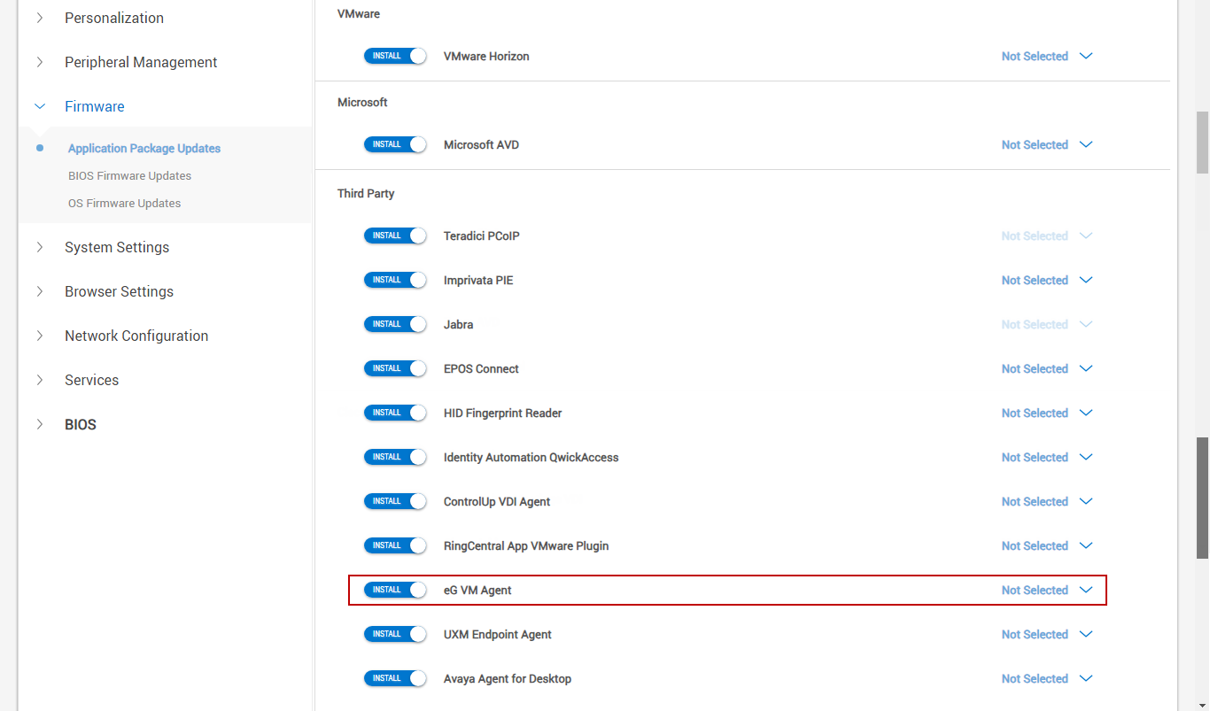Toggle the Imprivata PIE install switch

(x=395, y=280)
